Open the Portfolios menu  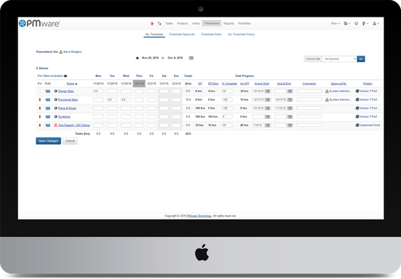click(245, 24)
